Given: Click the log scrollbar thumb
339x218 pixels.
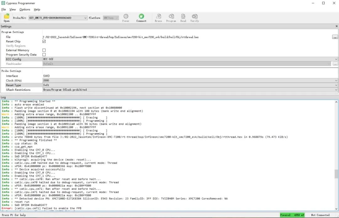Looking at the screenshot, I should (336, 174).
